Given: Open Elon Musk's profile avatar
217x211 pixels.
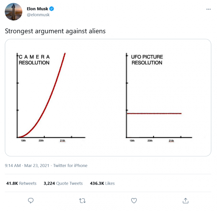Looking at the screenshot, I should pyautogui.click(x=14, y=12).
